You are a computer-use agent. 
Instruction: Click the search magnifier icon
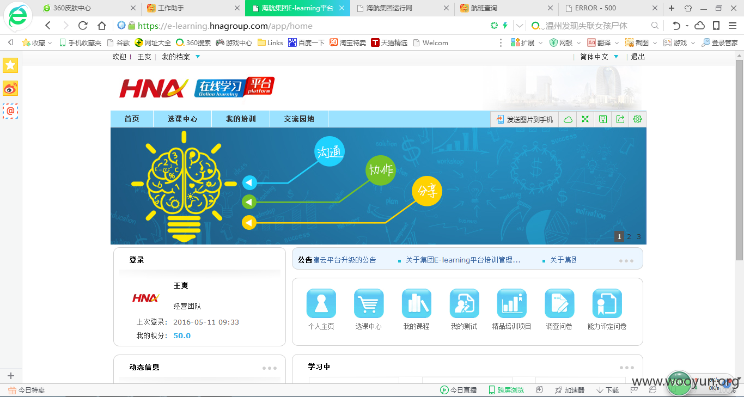(x=655, y=26)
